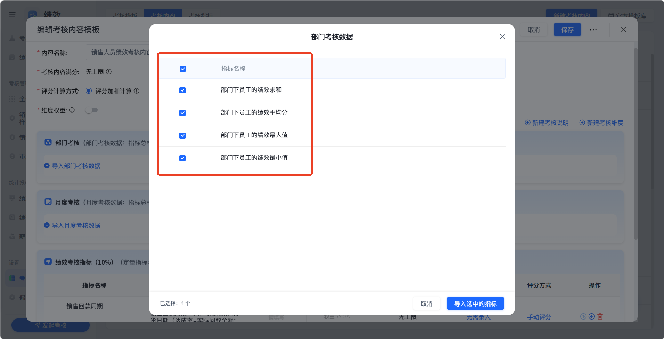664x339 pixels.
Task: Click 导入选中的指标 button
Action: [476, 303]
